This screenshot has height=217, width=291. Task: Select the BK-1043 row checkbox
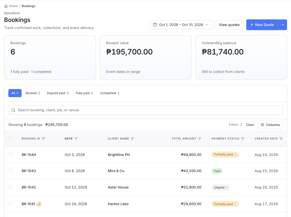11,170
